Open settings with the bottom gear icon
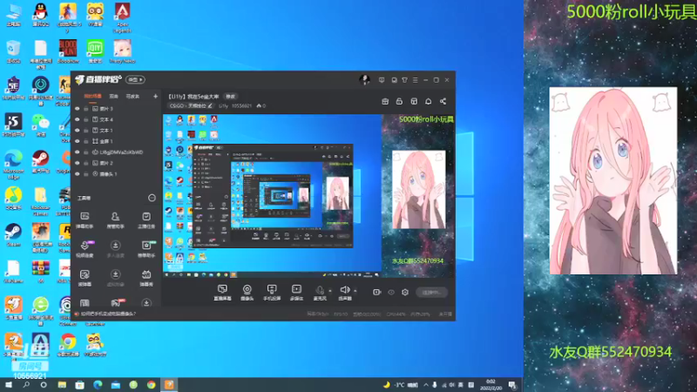 [x=405, y=293]
